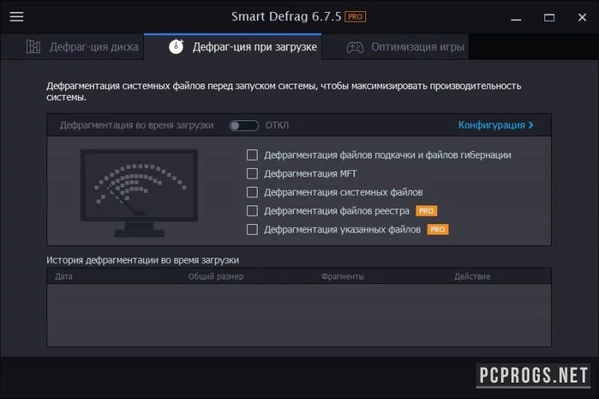
Task: Click the disk defrag bars icon
Action: tap(33, 46)
